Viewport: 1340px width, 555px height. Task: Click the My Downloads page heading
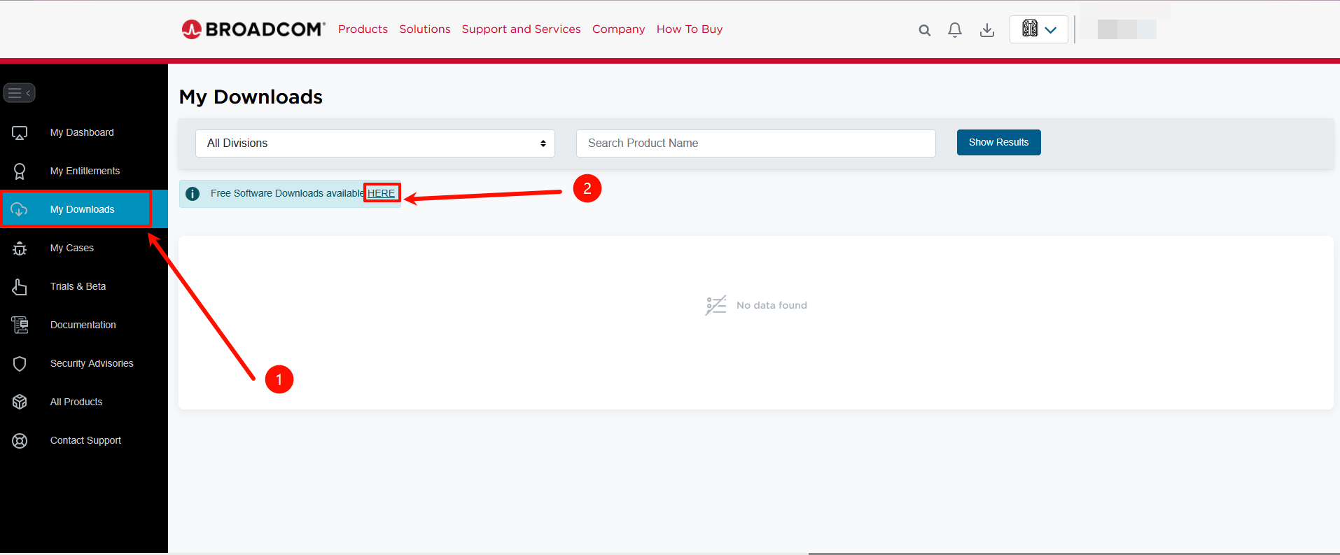pos(251,97)
